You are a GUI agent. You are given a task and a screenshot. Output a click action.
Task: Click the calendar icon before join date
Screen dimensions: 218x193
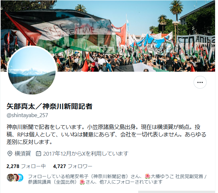(x=38, y=153)
